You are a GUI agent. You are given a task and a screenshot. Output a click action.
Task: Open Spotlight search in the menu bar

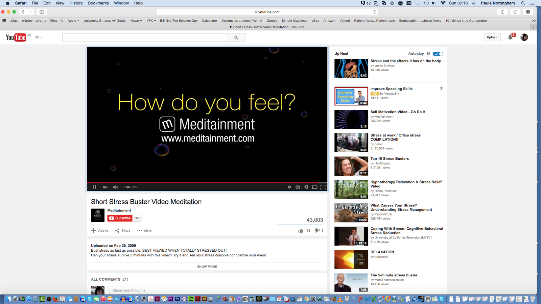coord(523,3)
